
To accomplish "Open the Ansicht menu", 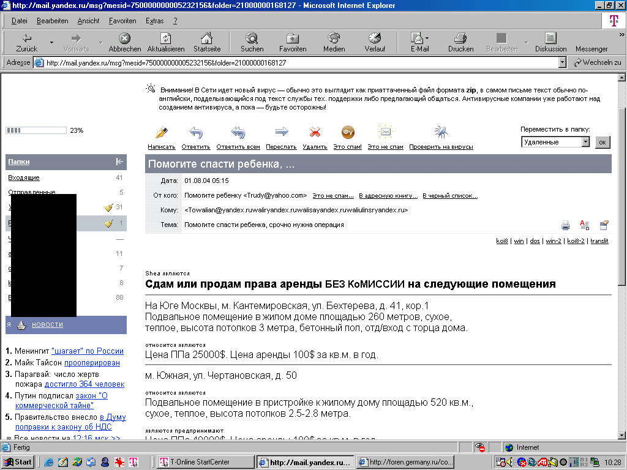I will pyautogui.click(x=88, y=21).
